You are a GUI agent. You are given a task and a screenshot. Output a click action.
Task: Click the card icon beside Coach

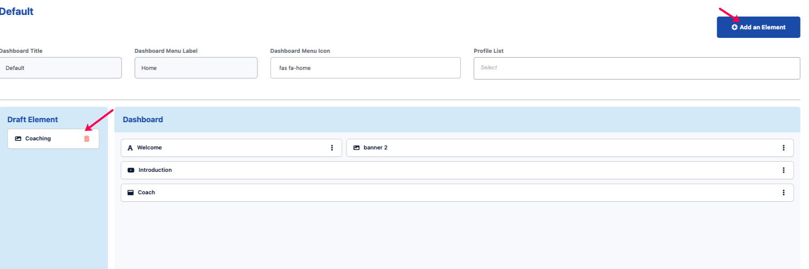pos(130,193)
